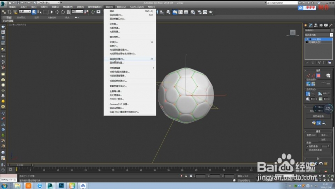This screenshot has height=189, width=335.
Task: Click the ViewCube in viewport corner
Action: point(293,33)
